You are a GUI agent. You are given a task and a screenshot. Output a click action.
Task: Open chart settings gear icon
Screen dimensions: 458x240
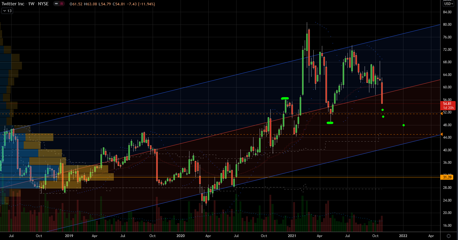click(449, 236)
